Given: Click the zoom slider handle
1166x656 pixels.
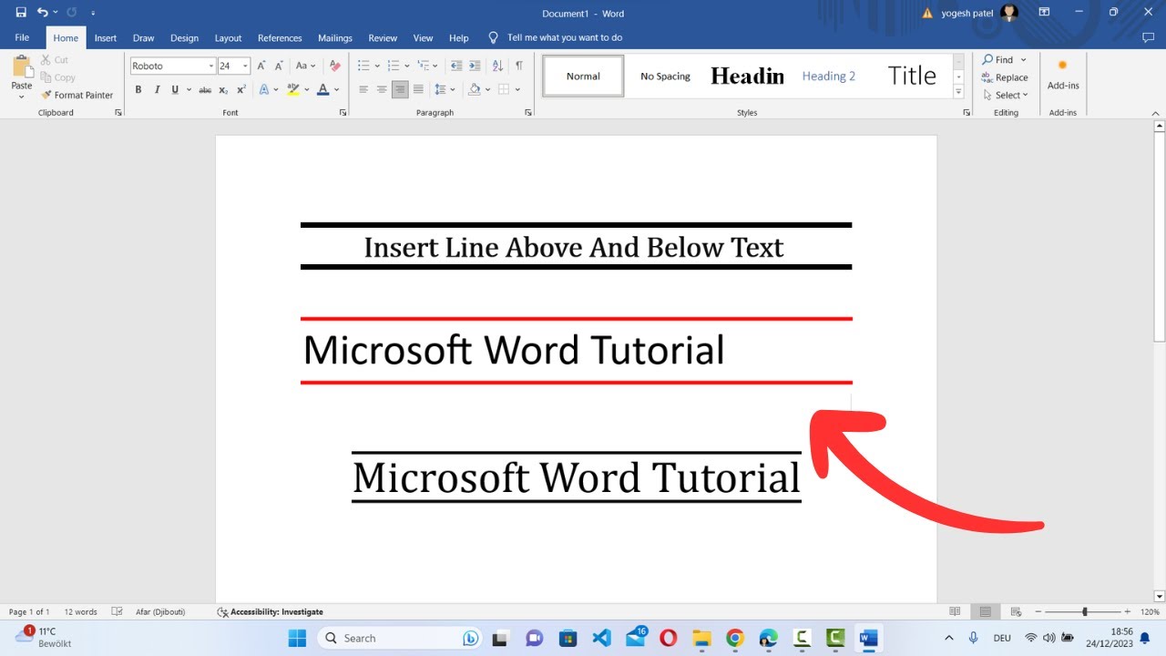Looking at the screenshot, I should tap(1084, 612).
